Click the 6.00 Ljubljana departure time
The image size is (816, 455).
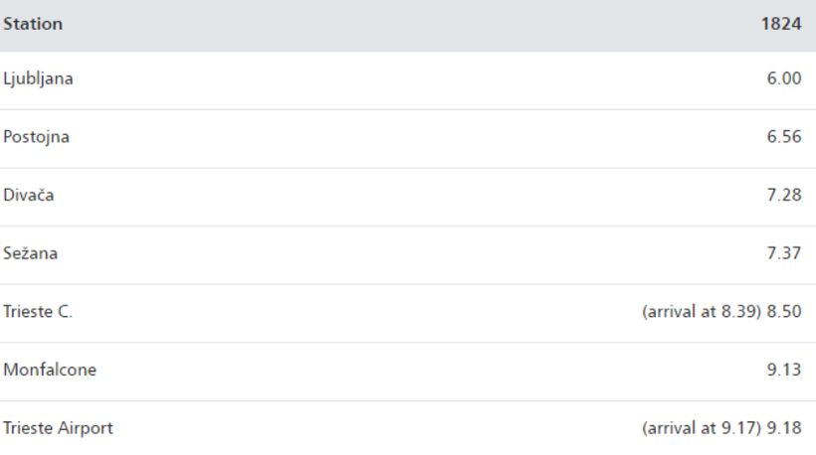[x=784, y=78]
